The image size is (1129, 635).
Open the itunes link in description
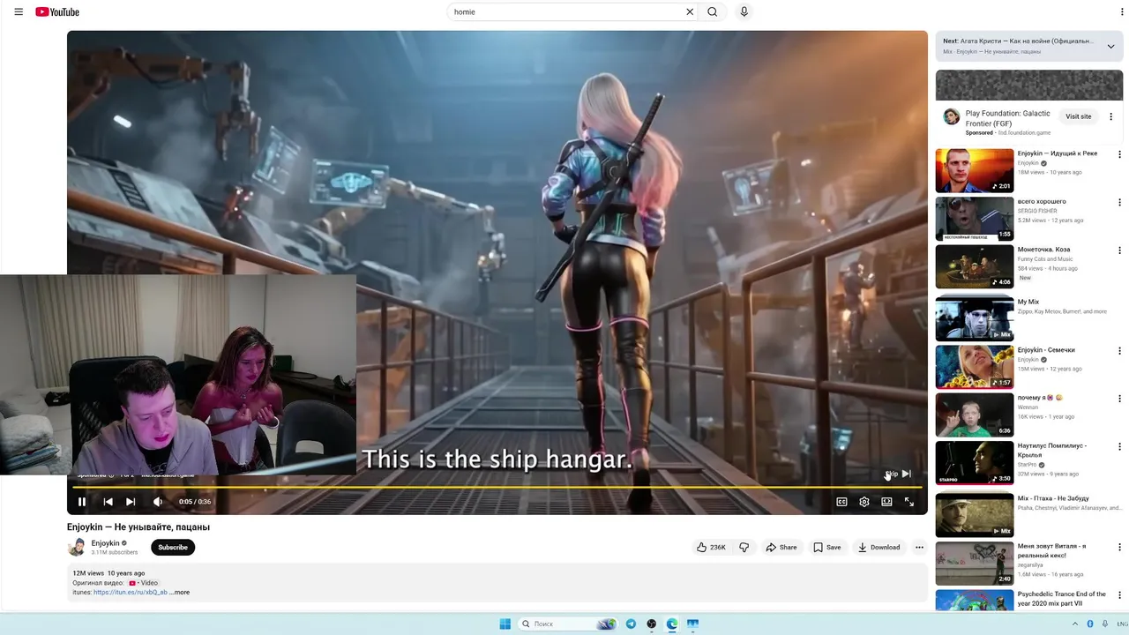pyautogui.click(x=131, y=593)
